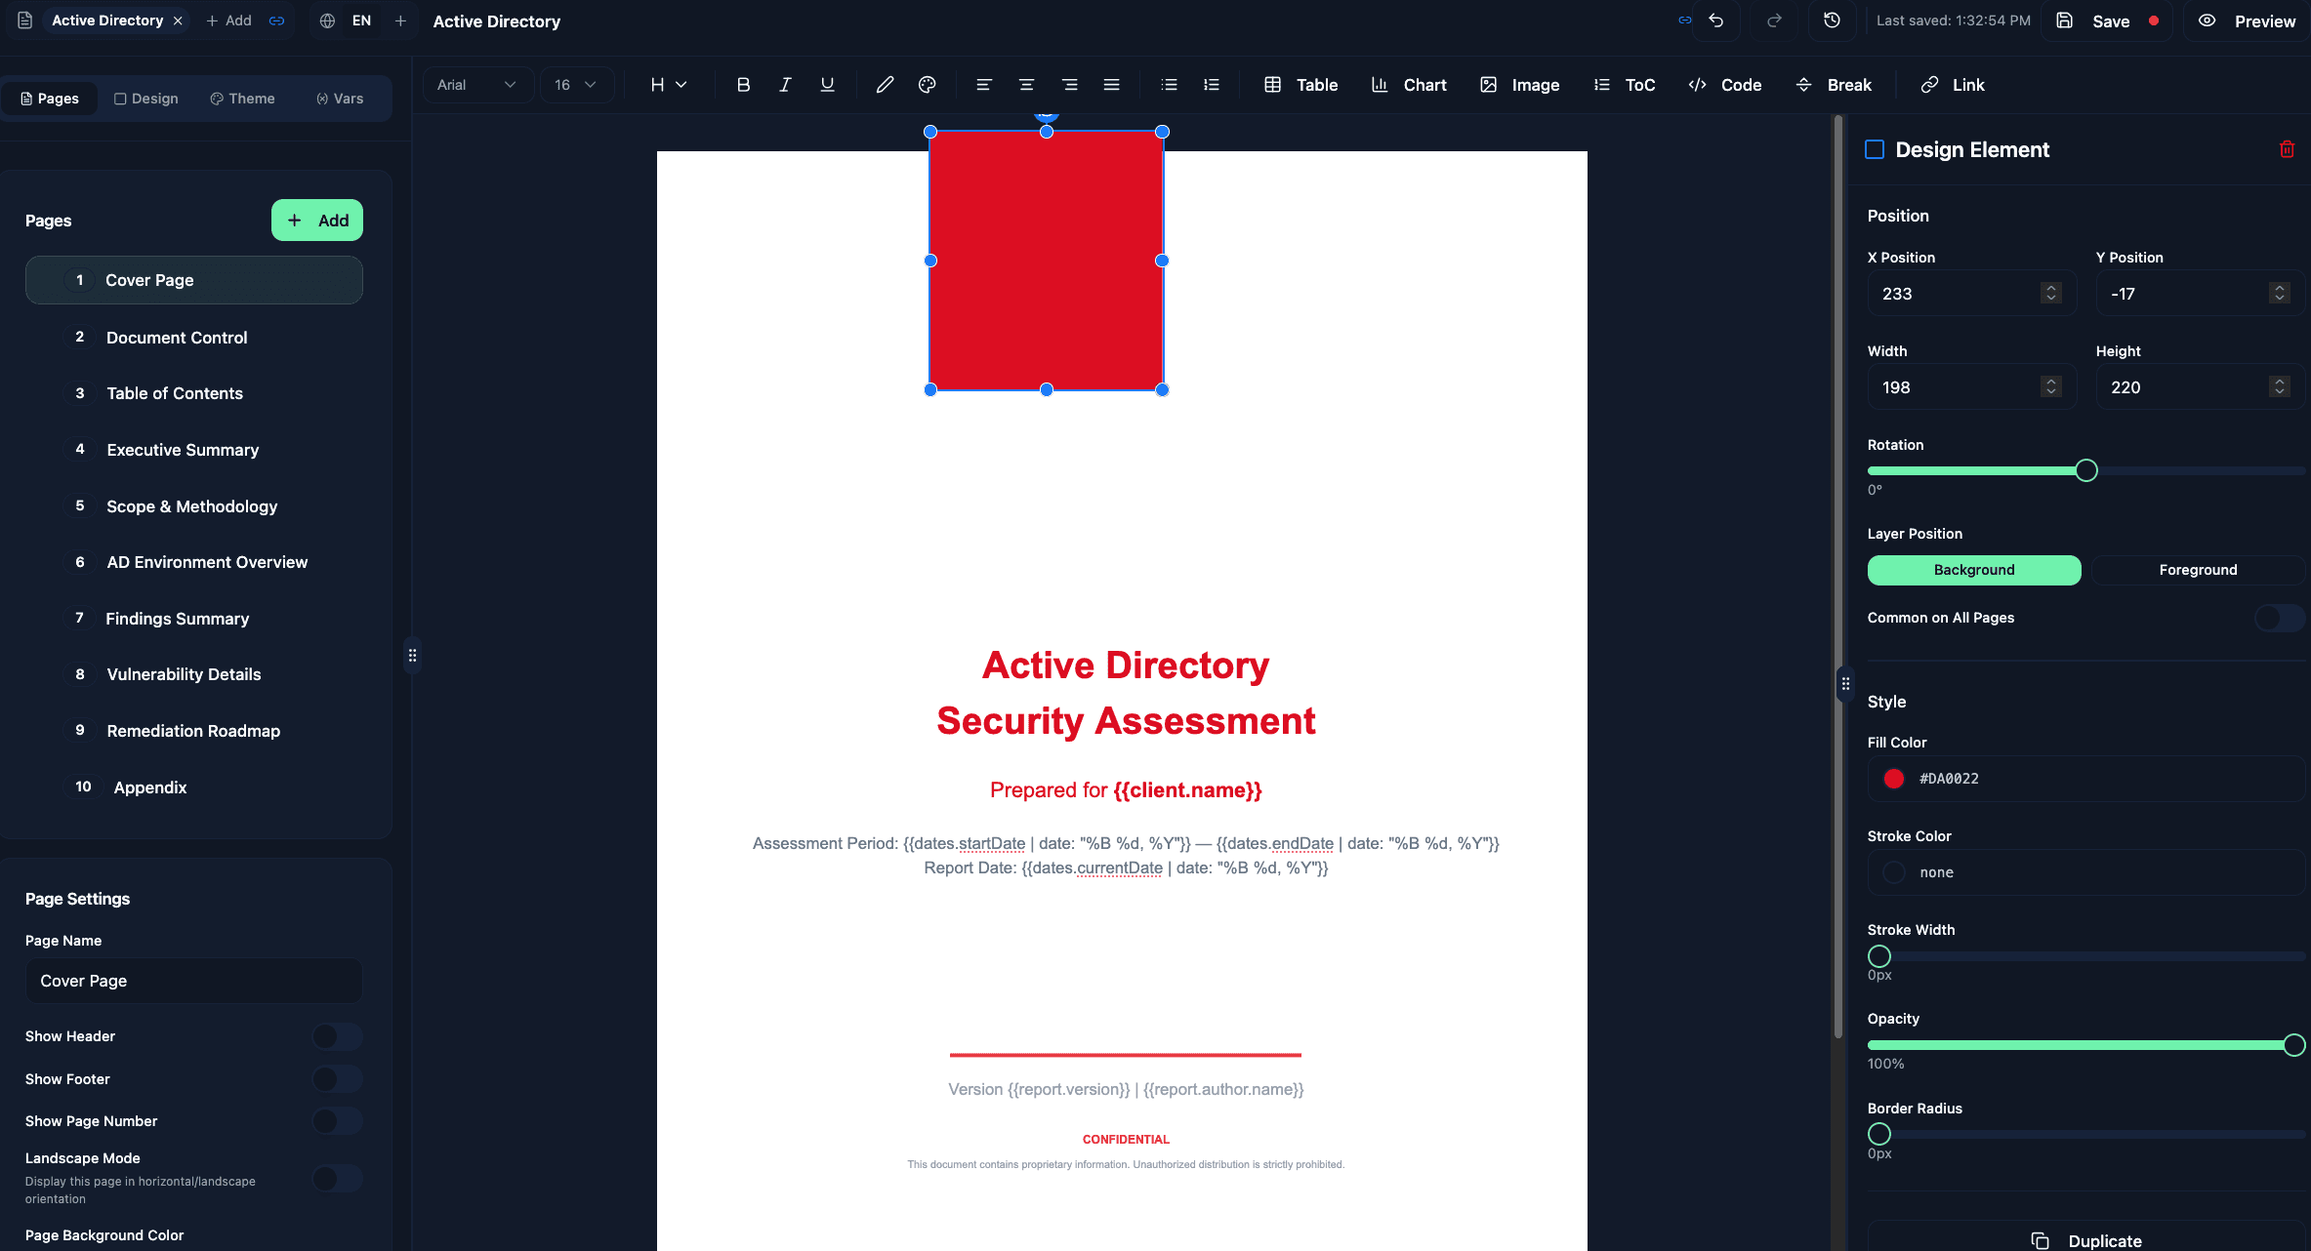Enable Landscape Mode
Image resolution: width=2311 pixels, height=1251 pixels.
click(337, 1179)
